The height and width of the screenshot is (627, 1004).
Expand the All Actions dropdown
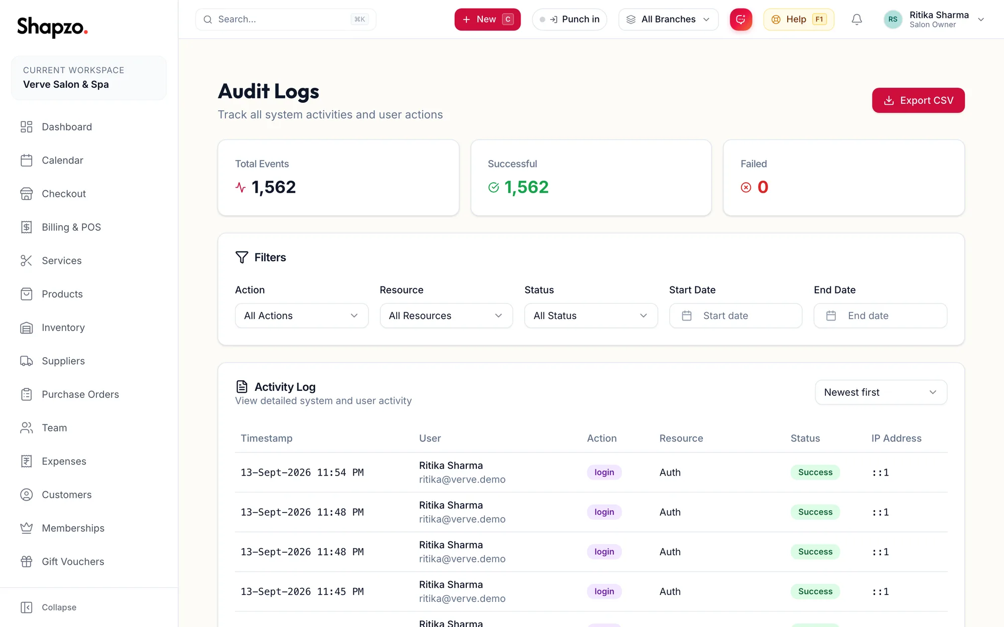(x=302, y=316)
